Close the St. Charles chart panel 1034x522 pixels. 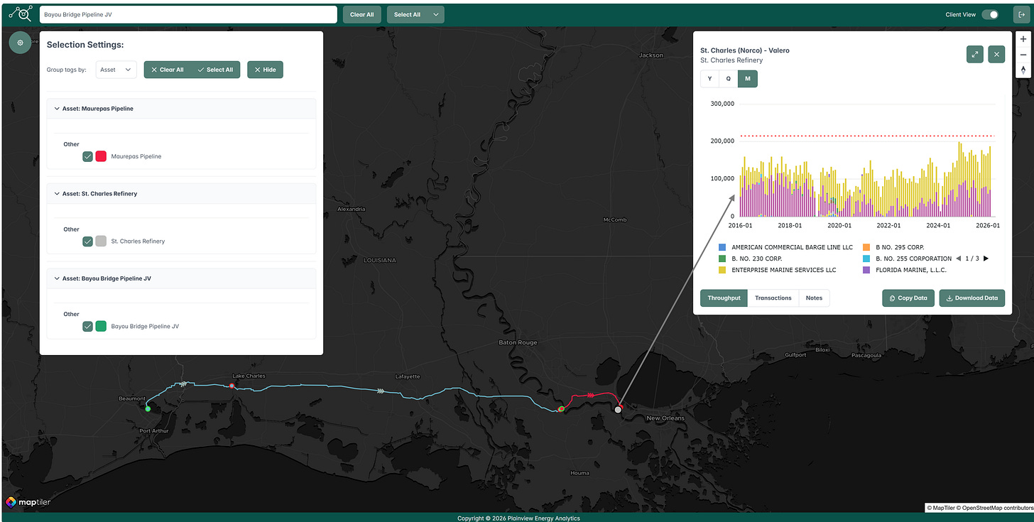point(996,55)
